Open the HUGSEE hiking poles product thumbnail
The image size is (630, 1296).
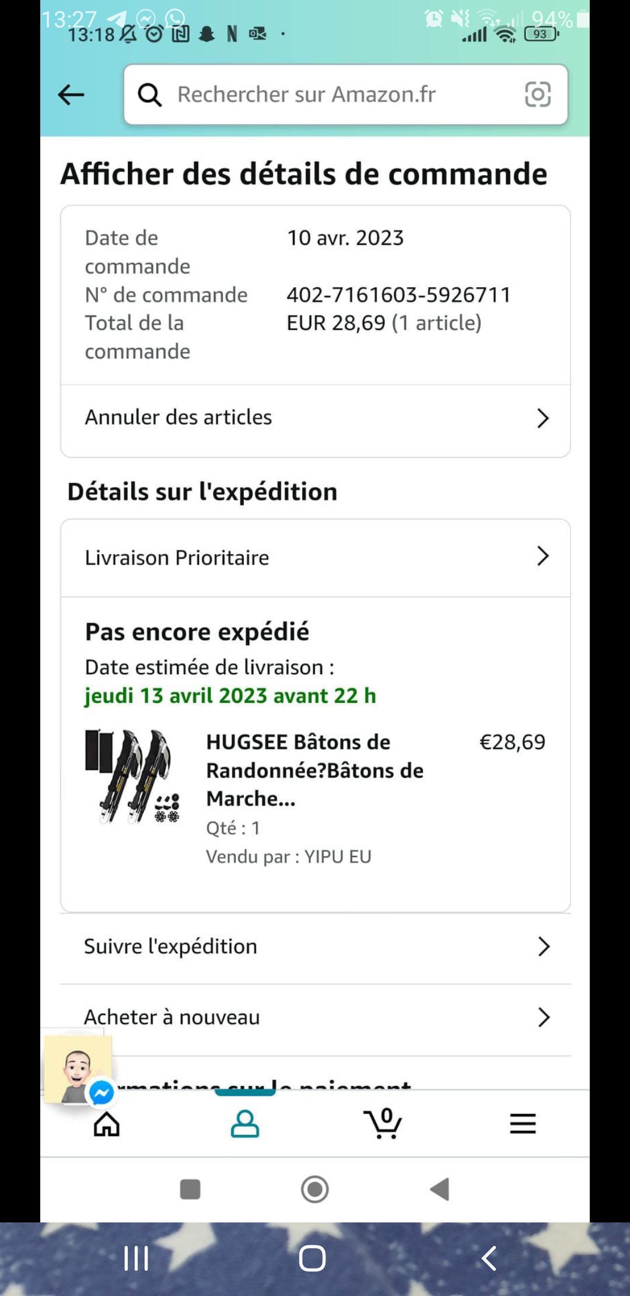click(x=133, y=776)
